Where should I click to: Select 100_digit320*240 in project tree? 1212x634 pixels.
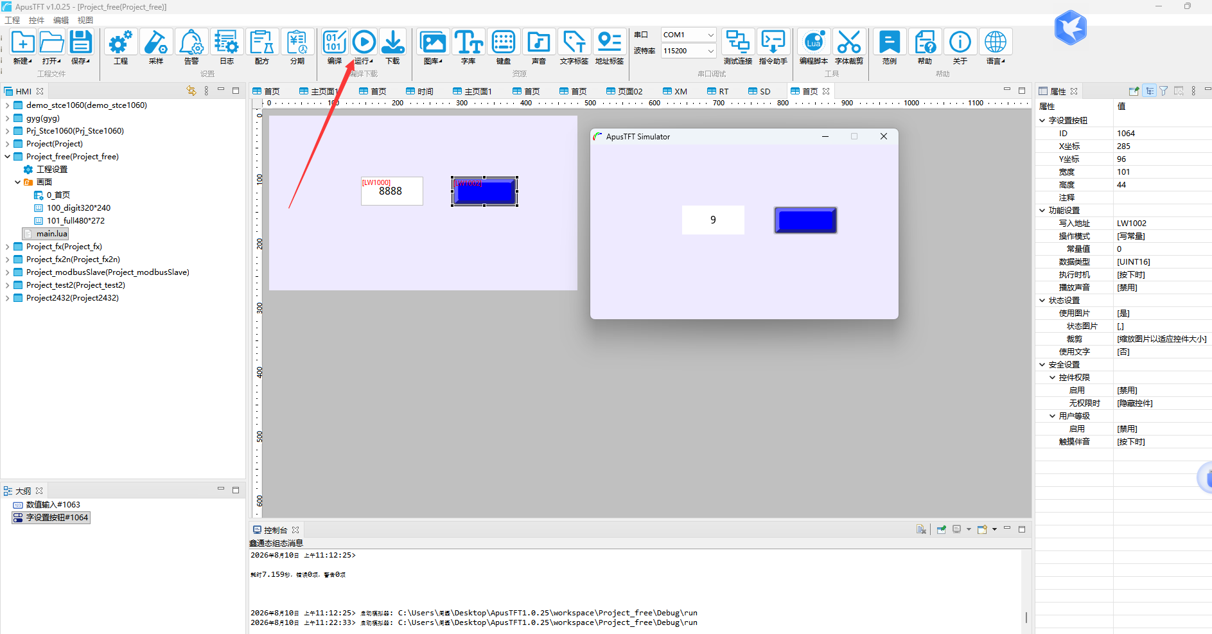(78, 208)
